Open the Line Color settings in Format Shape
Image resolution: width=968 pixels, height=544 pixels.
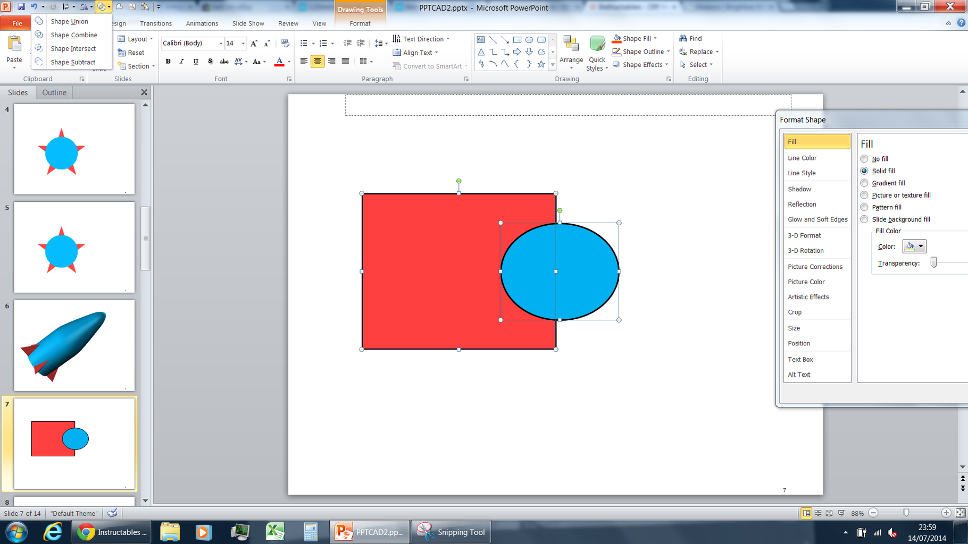tap(802, 158)
